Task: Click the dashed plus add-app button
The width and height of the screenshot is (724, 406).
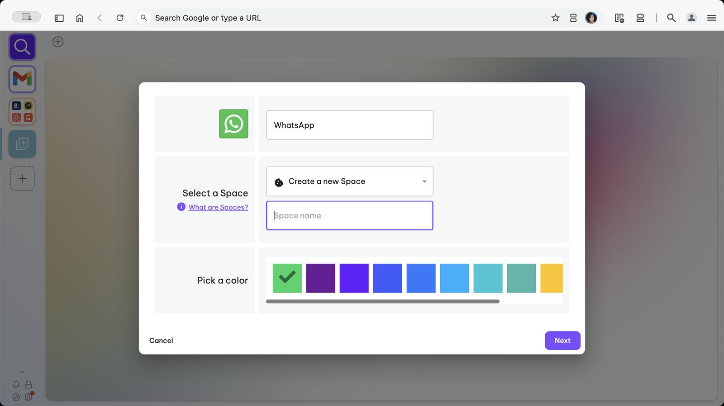Action: (22, 178)
